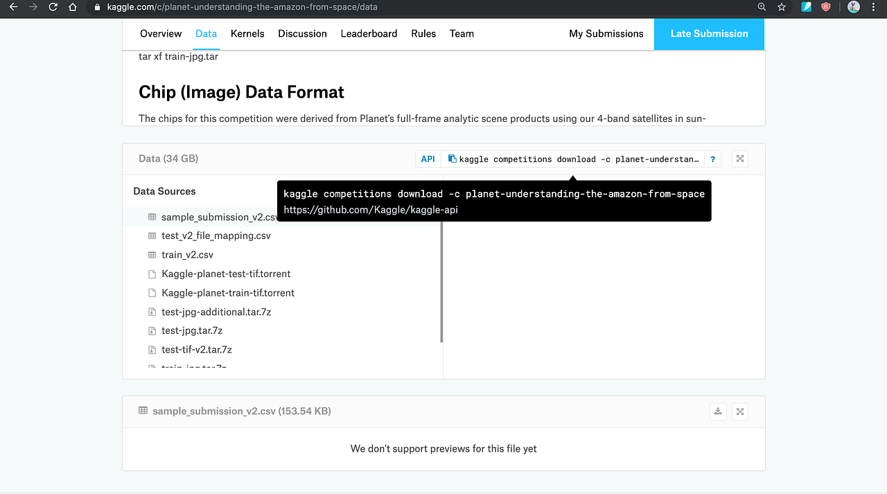887x494 pixels.
Task: Select the test_v2_file_mapping.csv data source
Action: coord(217,236)
